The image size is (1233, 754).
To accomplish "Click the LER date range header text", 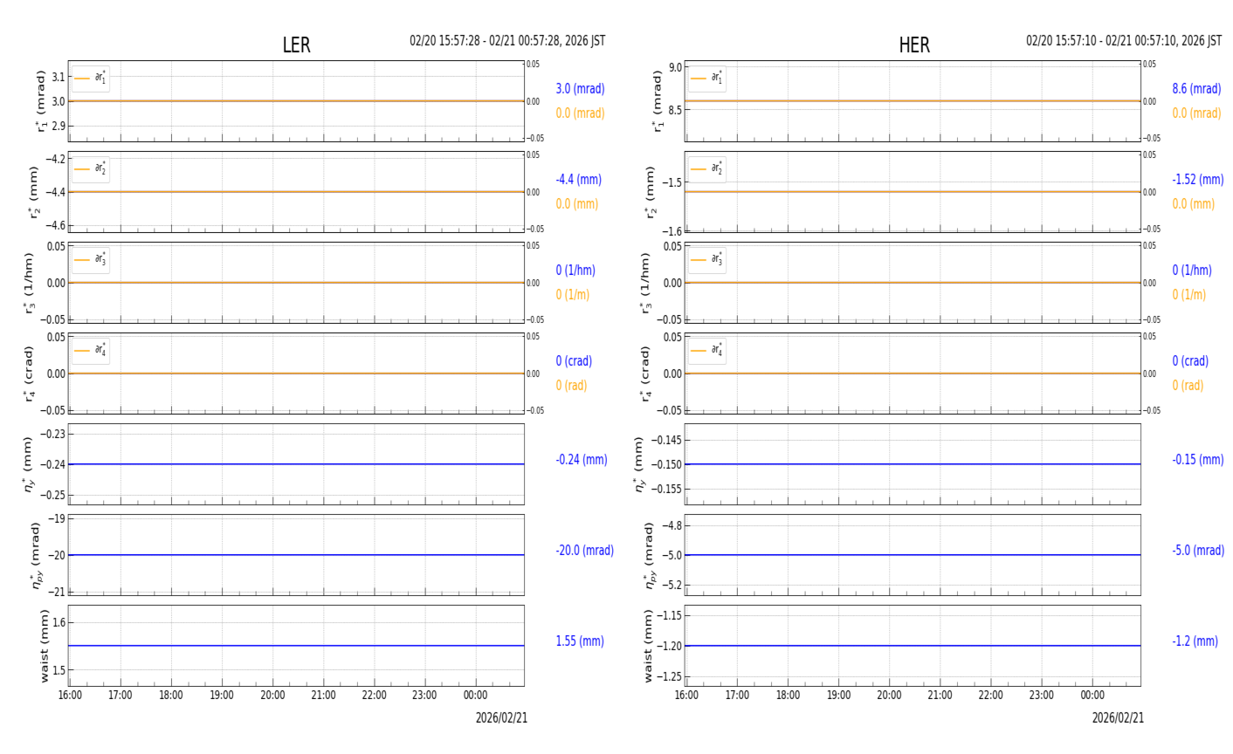I will [x=507, y=41].
